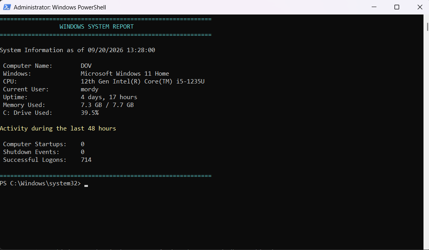This screenshot has height=250, width=429.
Task: Click the current user value 'mordy'
Action: [x=89, y=89]
